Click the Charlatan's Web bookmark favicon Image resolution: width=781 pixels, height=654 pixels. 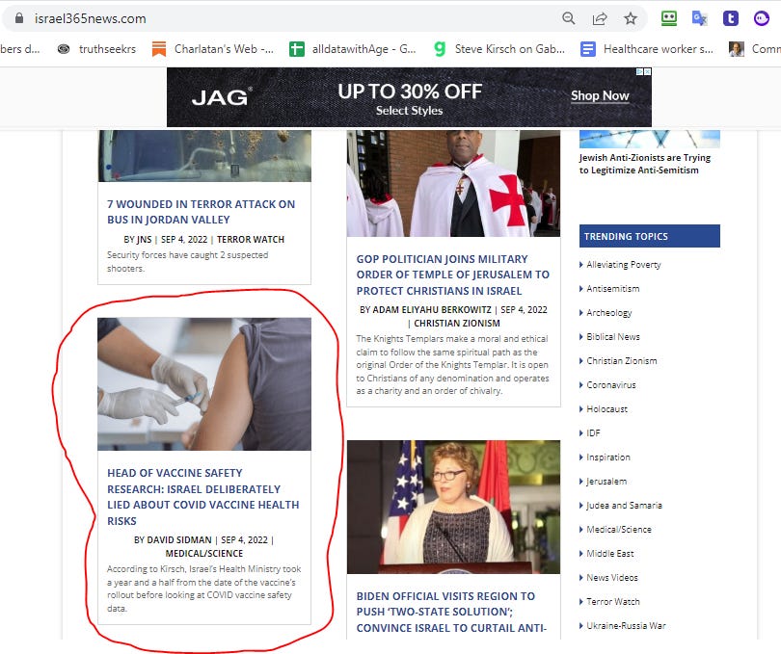click(x=159, y=49)
